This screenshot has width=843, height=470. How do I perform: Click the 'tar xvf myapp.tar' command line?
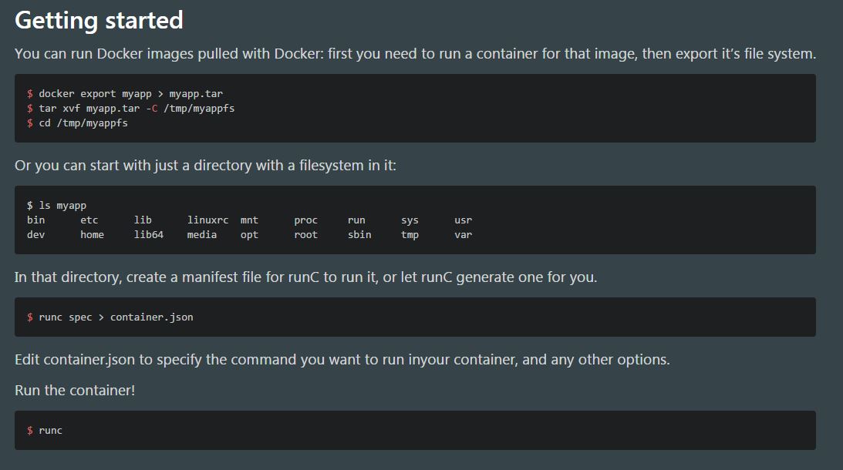coord(137,109)
